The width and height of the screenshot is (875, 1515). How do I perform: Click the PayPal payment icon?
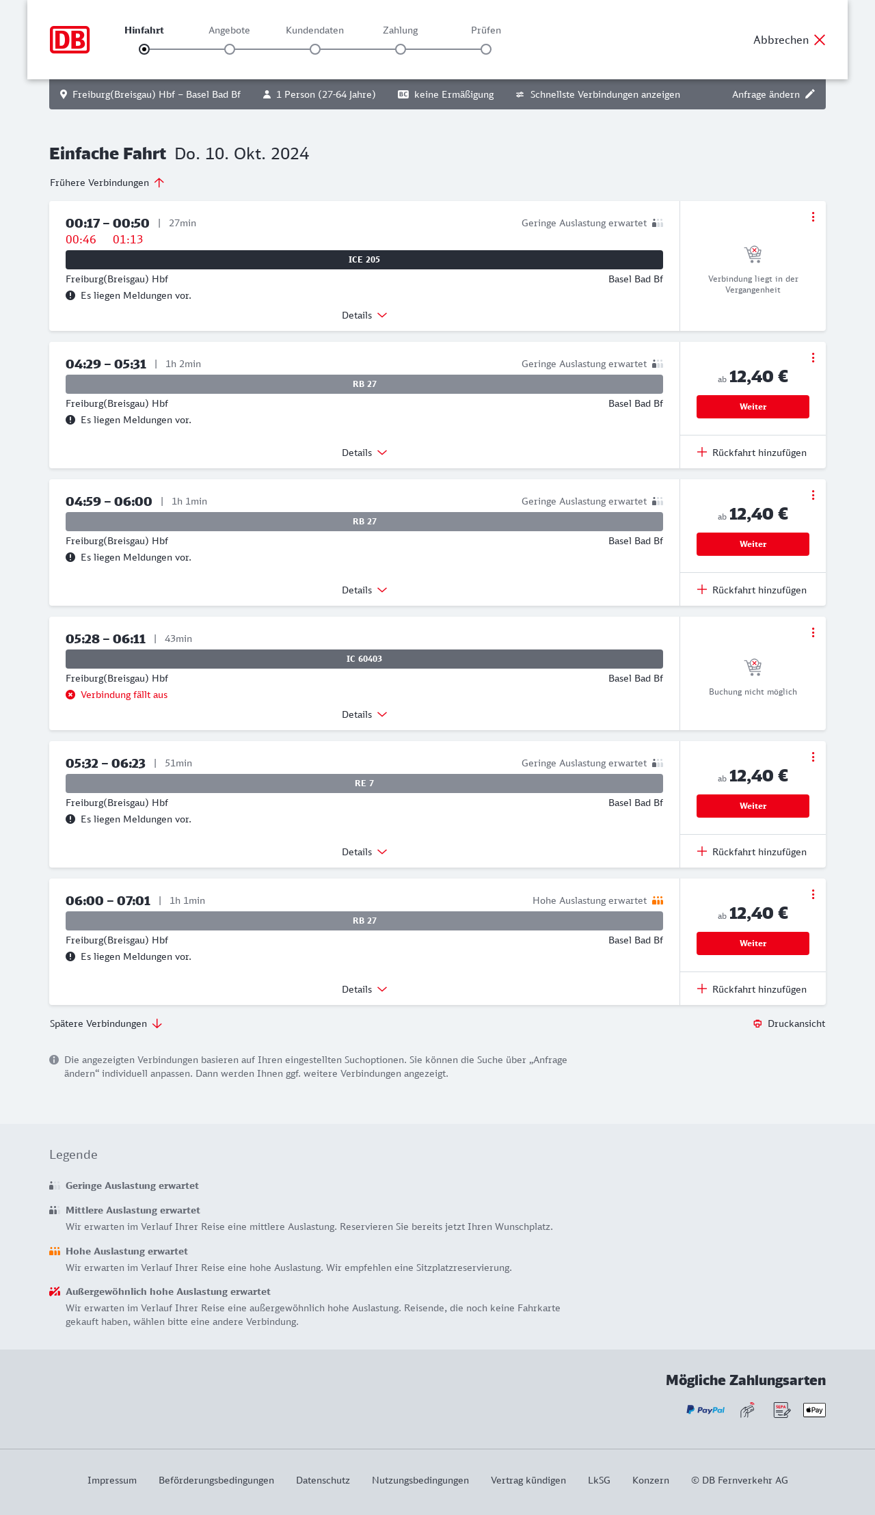[705, 1410]
